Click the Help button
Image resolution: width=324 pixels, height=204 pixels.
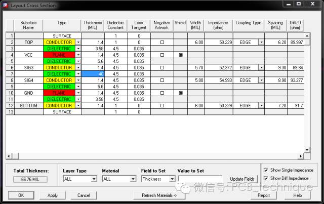[x=298, y=195]
